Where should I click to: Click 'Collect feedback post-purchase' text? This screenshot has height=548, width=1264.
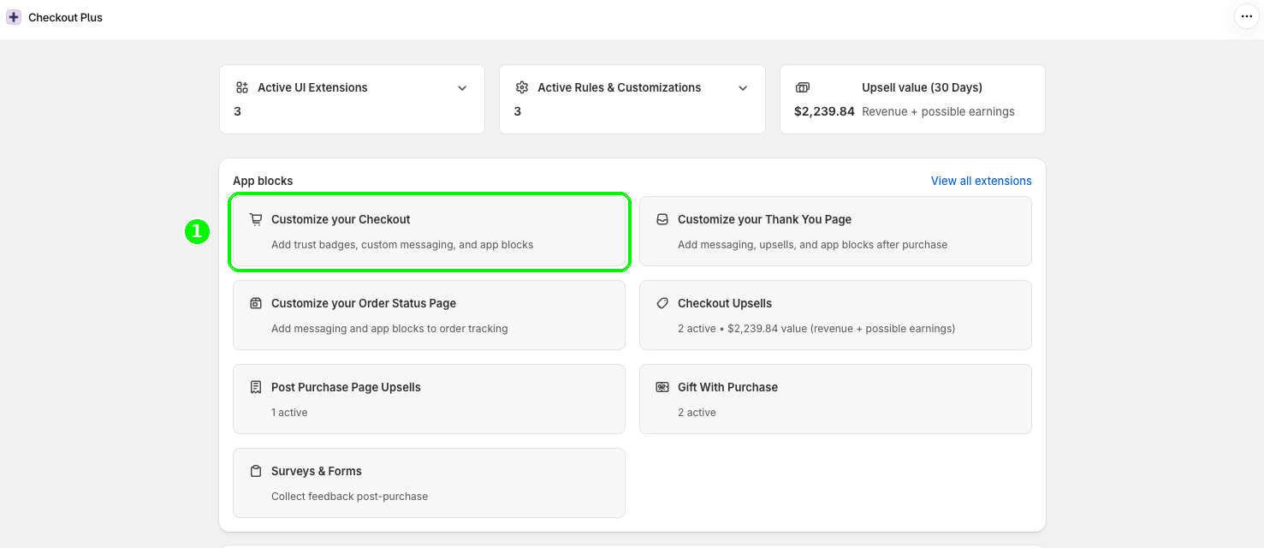point(349,497)
